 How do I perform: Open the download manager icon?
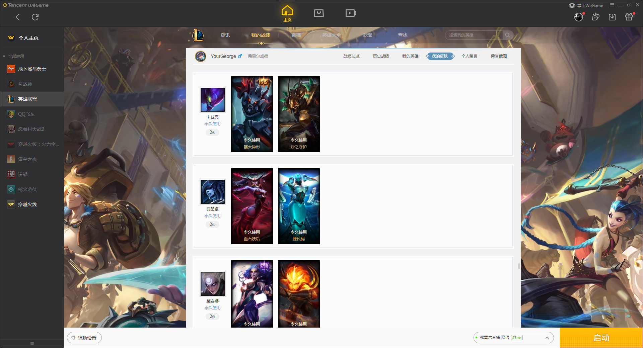pos(612,17)
